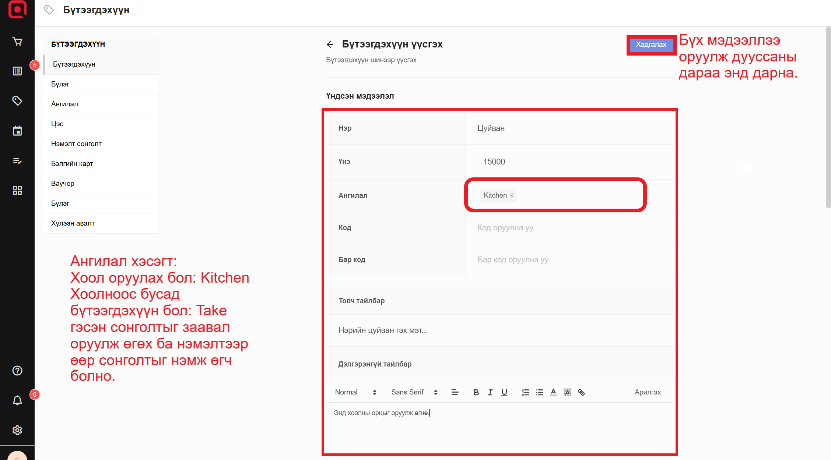831x460 pixels.
Task: Open the orders list sidebar icon
Action: [17, 71]
